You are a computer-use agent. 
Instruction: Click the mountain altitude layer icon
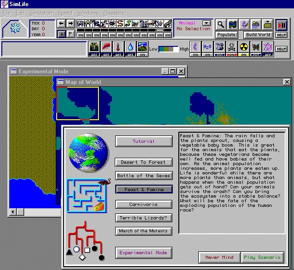(142, 47)
